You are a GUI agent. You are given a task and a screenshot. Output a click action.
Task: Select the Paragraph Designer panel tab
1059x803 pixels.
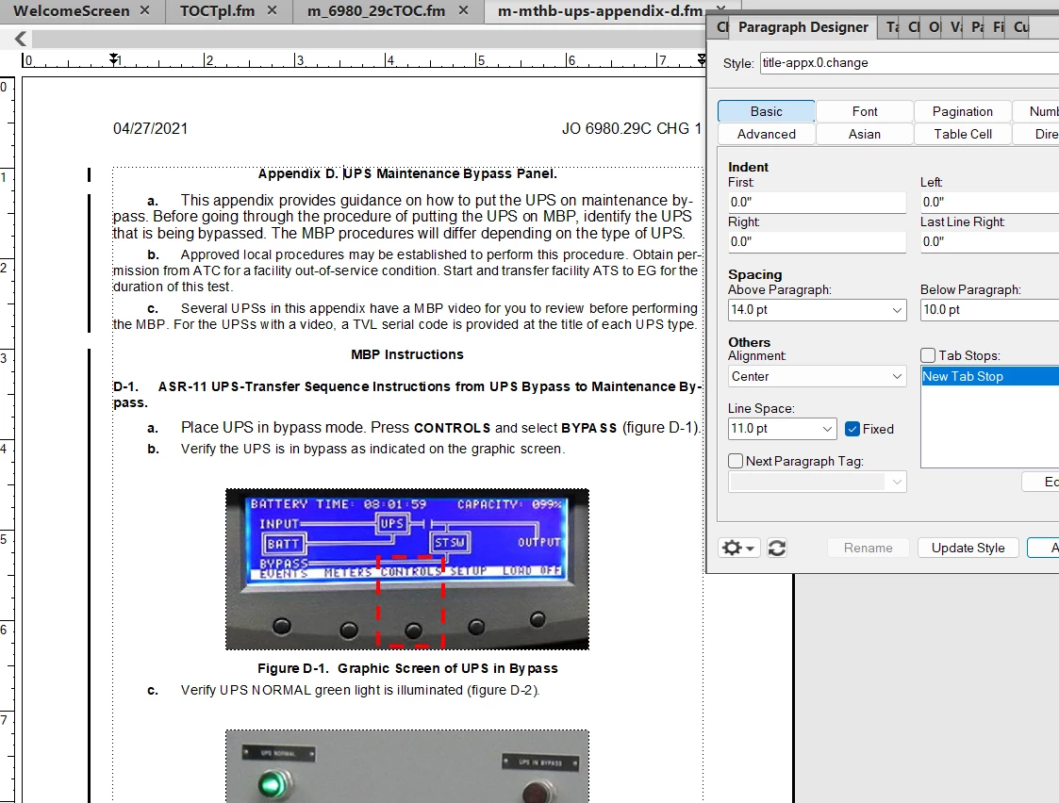point(803,27)
